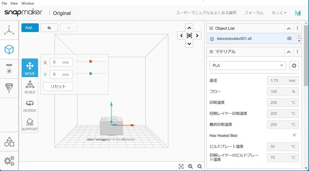Rotate camera view up
This screenshot has width=309, height=171.
[x=189, y=28]
